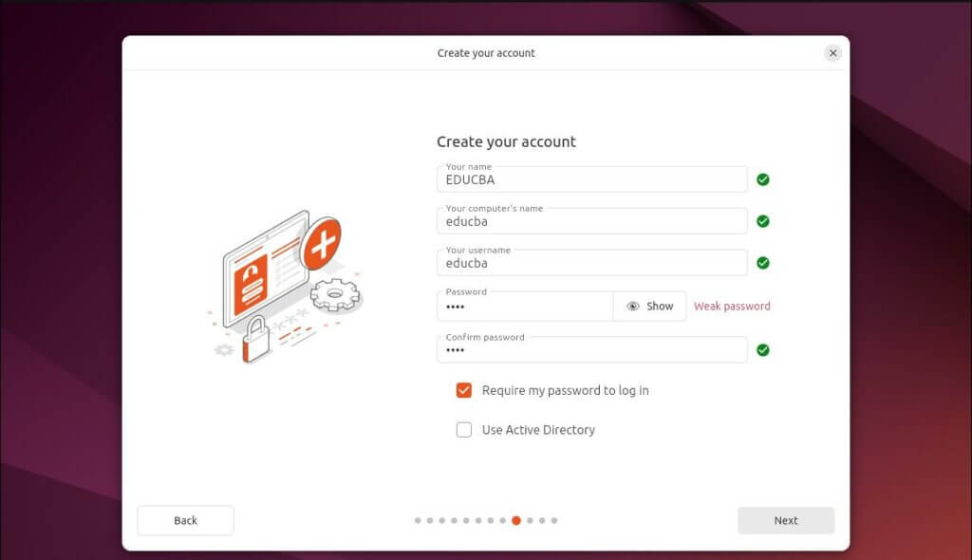Click the gear graphic in illustration

(335, 294)
